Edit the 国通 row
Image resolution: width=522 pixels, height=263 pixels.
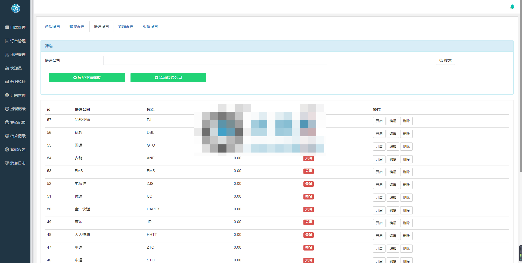(x=393, y=147)
